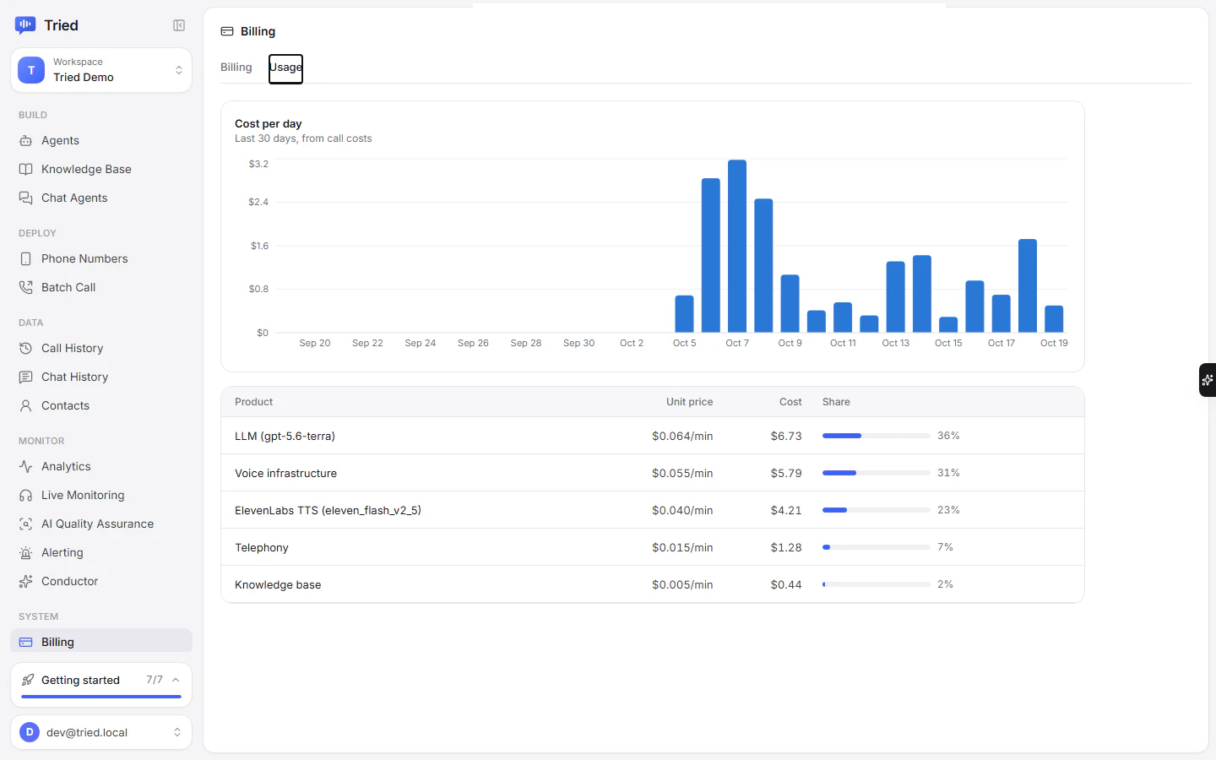Open Agents in the sidebar
Image resolution: width=1216 pixels, height=760 pixels.
pyautogui.click(x=101, y=140)
